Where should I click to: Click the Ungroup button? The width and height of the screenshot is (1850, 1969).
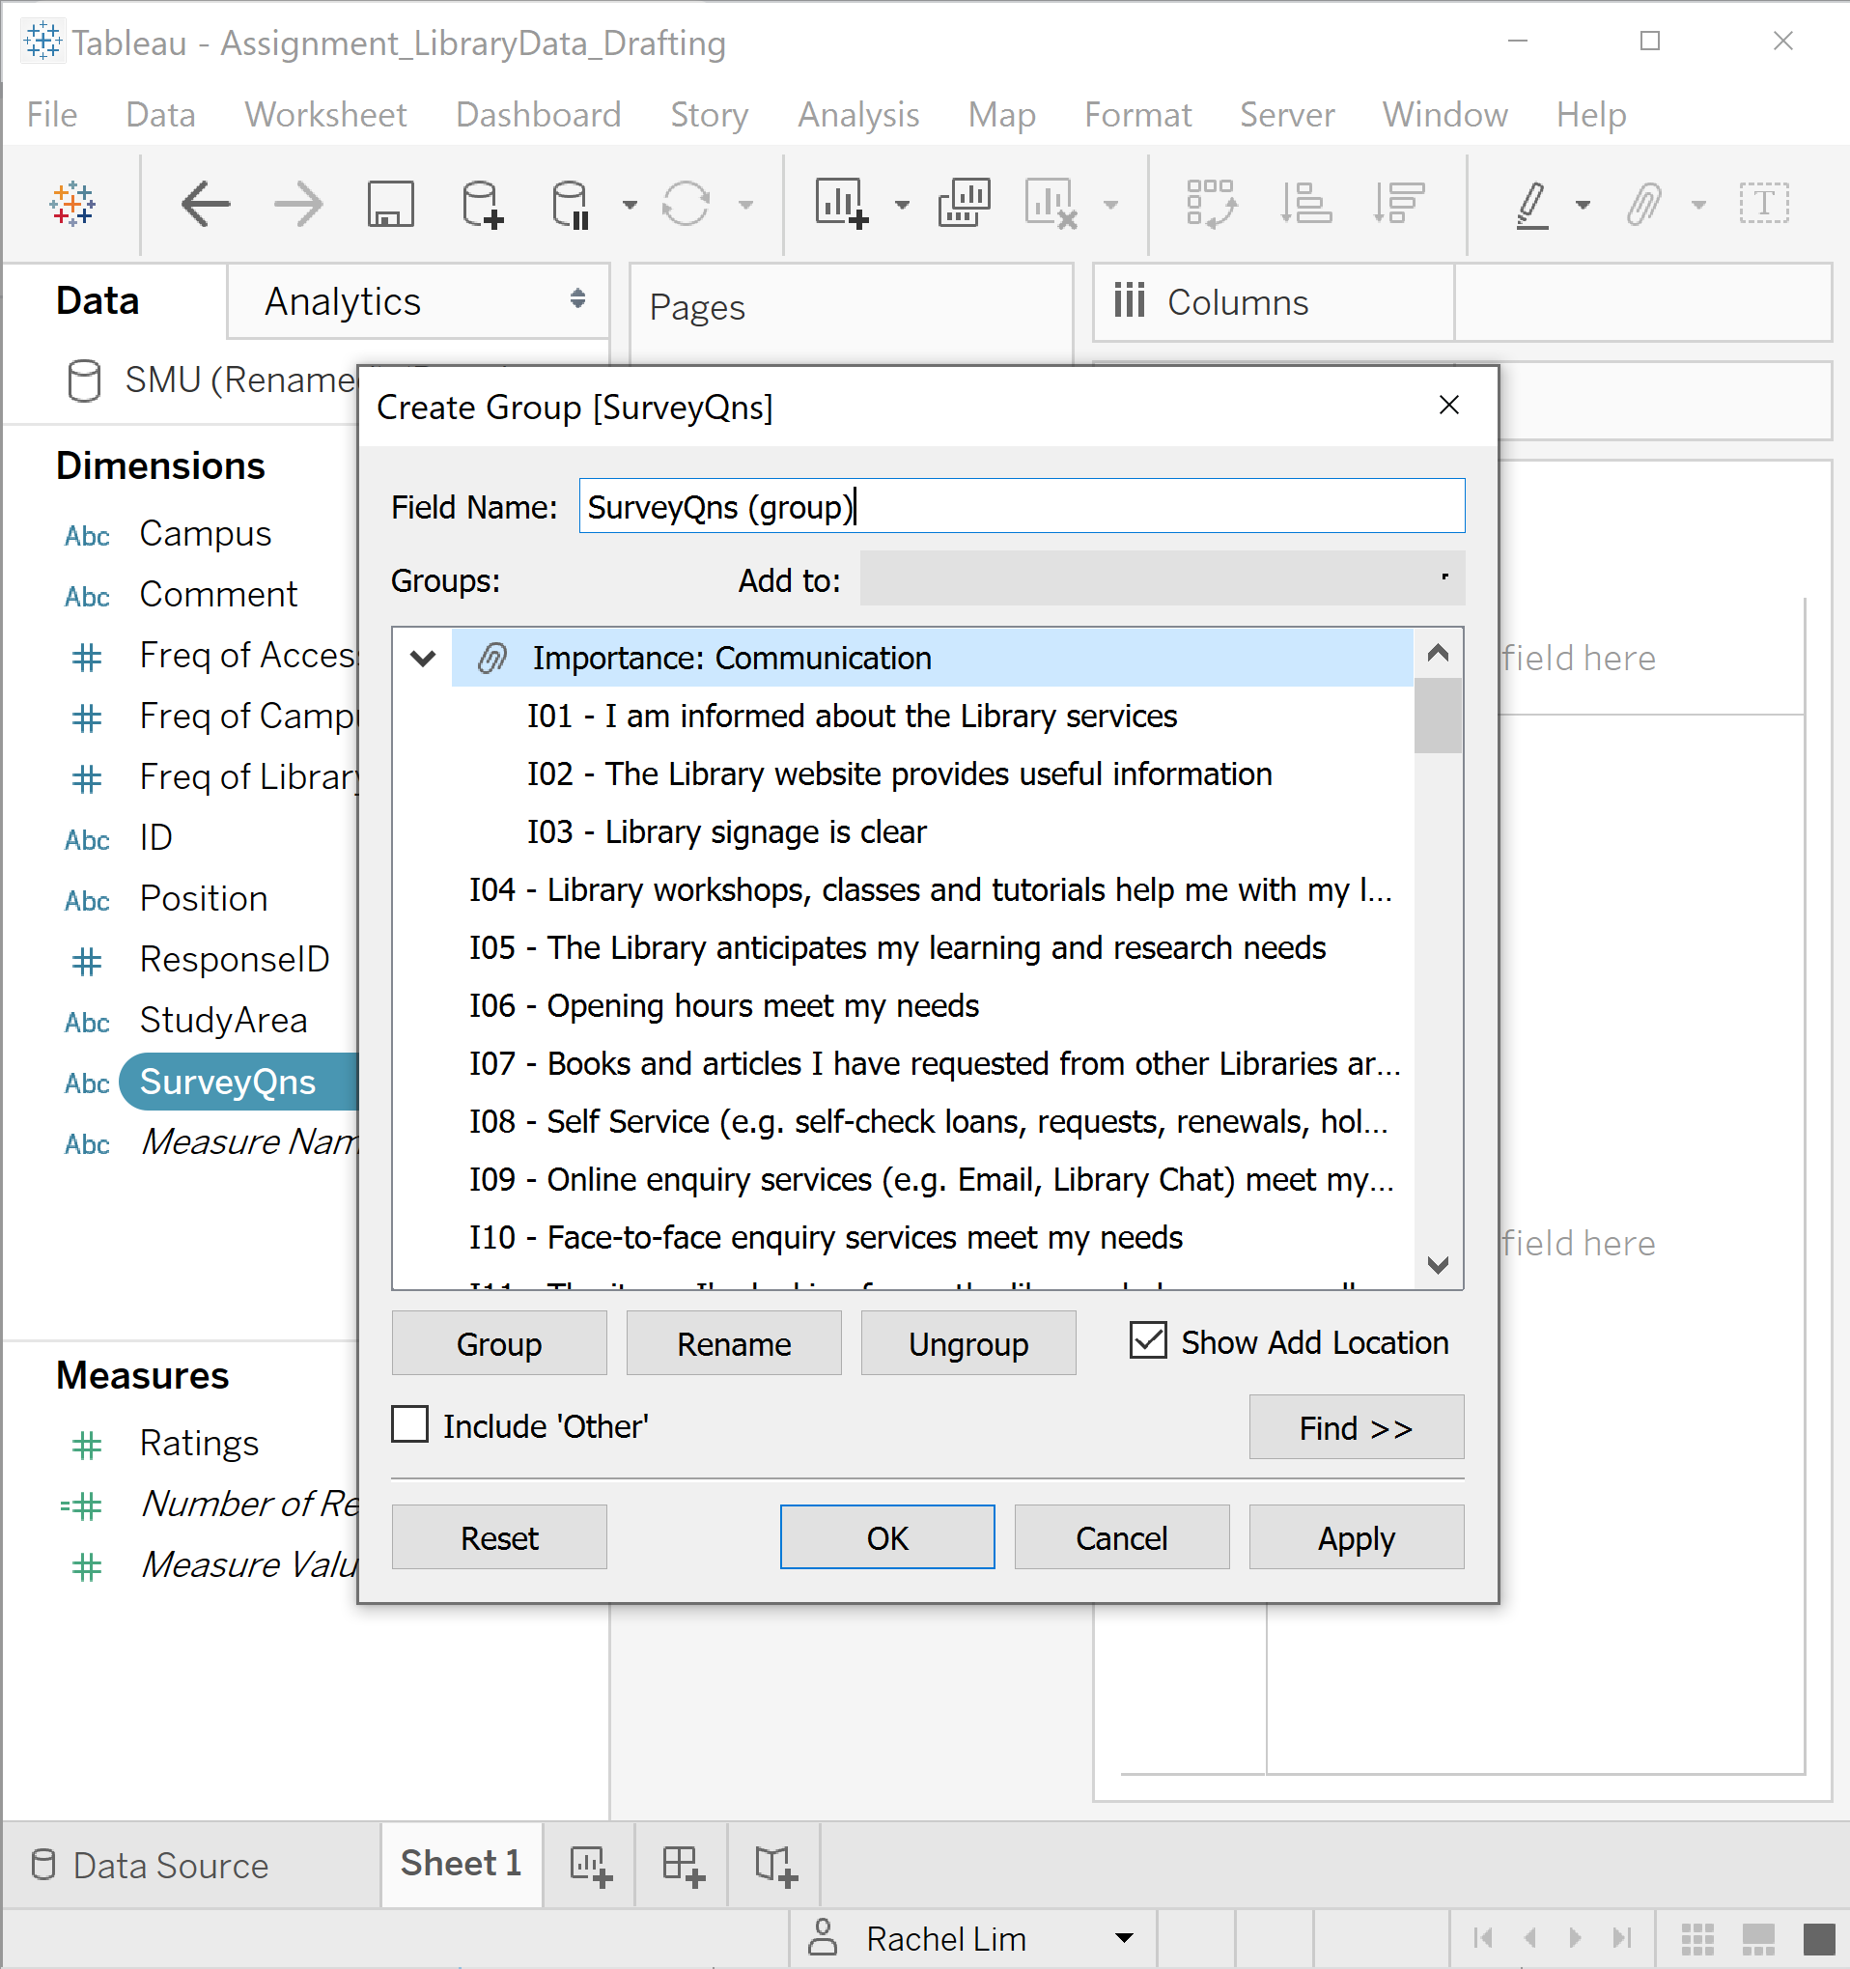(968, 1343)
